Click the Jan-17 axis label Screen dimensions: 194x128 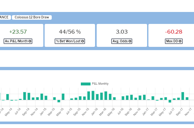145,112
